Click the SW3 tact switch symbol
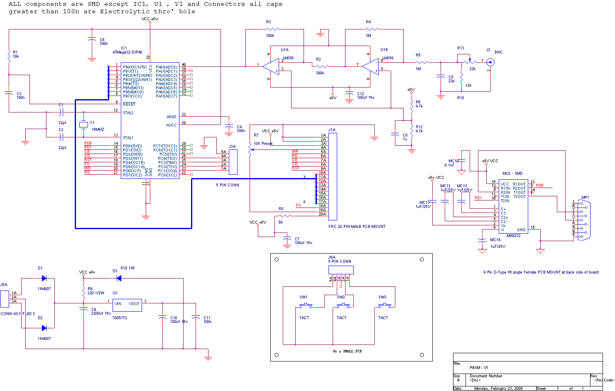The width and height of the screenshot is (615, 391). click(x=385, y=306)
